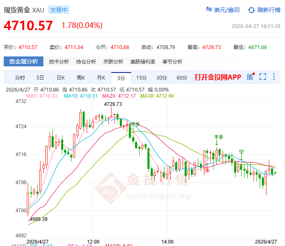
Task: Click the 空 short signal marker
Action: [x=241, y=152]
